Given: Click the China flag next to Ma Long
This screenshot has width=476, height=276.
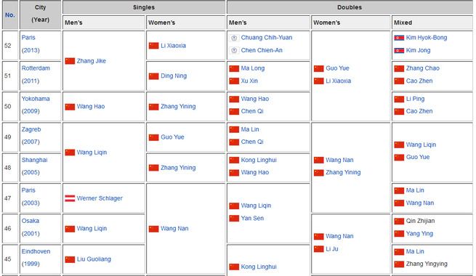Looking at the screenshot, I should pyautogui.click(x=234, y=68).
